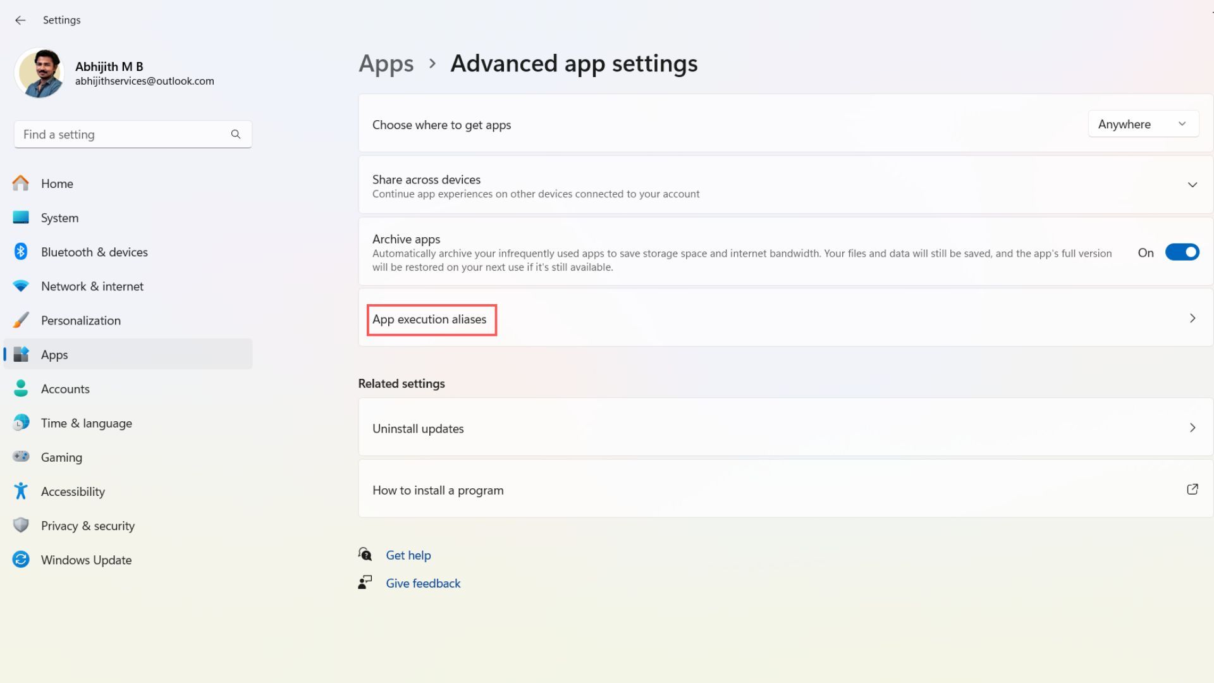Open the Anywhere apps source dropdown
Screen dimensions: 1214x683
pos(1143,124)
